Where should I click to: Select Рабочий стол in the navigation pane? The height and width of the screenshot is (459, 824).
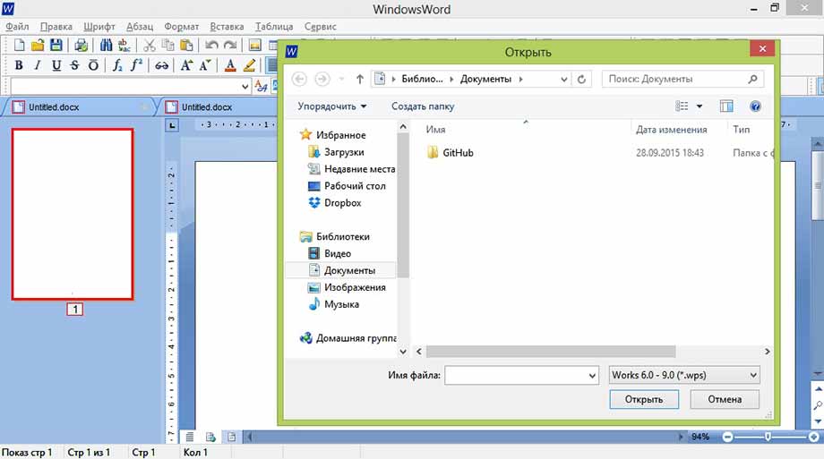[x=347, y=186]
